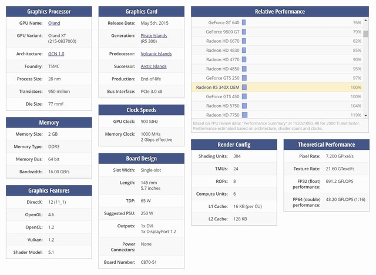Select the GeForce 9800 GT row
This screenshot has width=376, height=275.
tap(277, 32)
